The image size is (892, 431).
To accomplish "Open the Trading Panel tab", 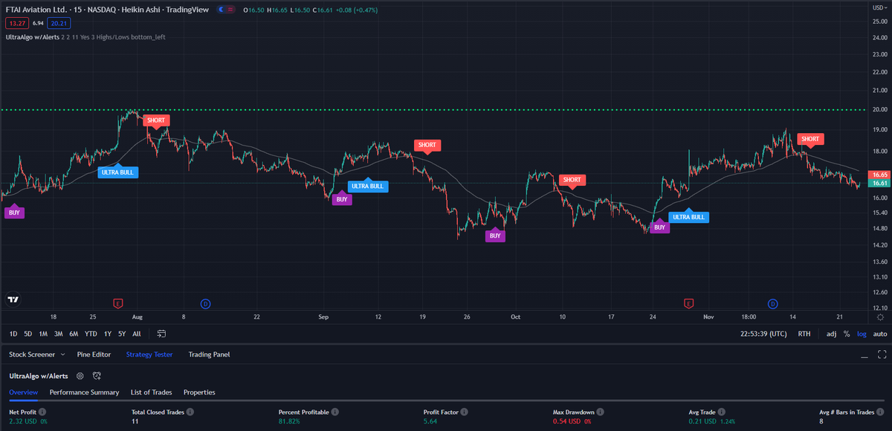I will click(209, 354).
